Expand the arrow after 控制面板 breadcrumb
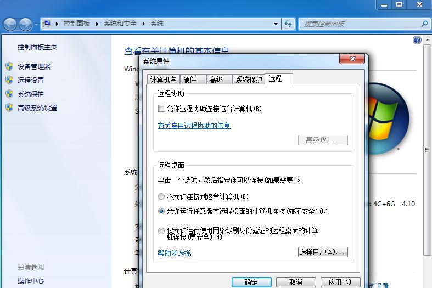Image resolution: width=432 pixels, height=288 pixels. pyautogui.click(x=97, y=24)
